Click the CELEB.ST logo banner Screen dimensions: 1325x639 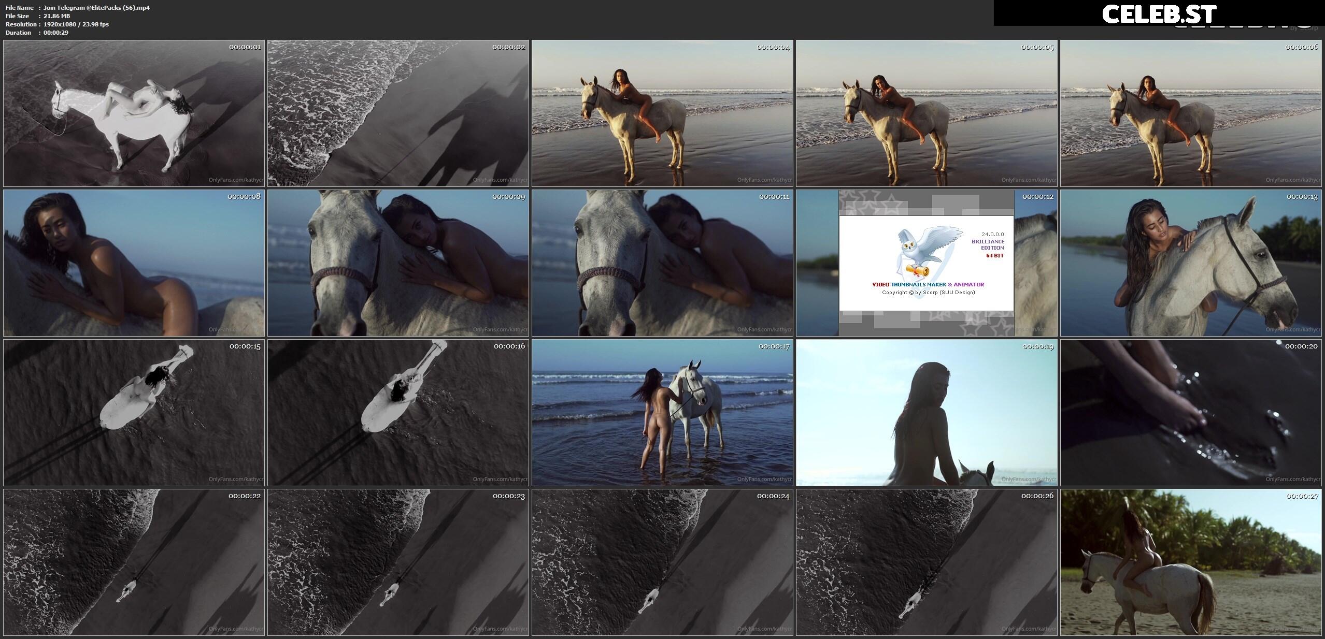click(x=1159, y=13)
